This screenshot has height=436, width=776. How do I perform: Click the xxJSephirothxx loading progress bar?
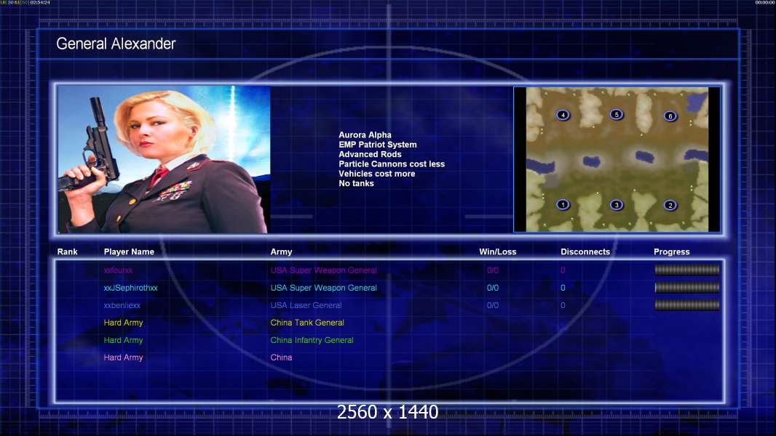click(687, 287)
